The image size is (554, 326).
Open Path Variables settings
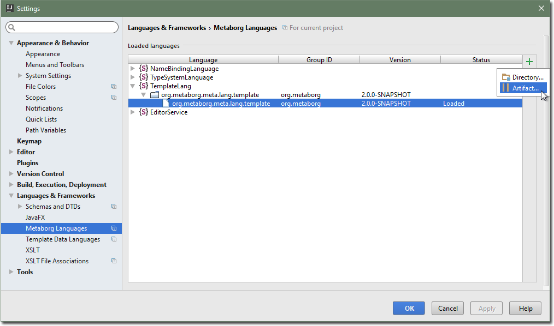click(x=46, y=130)
